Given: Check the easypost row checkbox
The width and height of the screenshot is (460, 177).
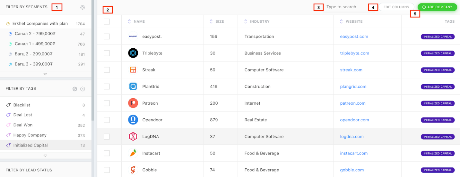Looking at the screenshot, I should pyautogui.click(x=107, y=36).
